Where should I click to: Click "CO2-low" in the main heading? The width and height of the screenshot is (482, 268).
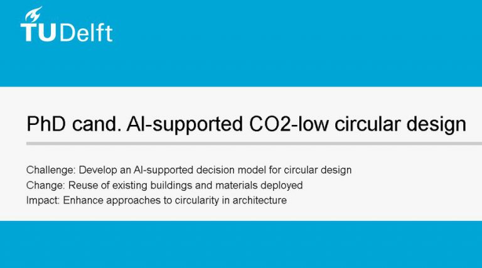tap(289, 124)
